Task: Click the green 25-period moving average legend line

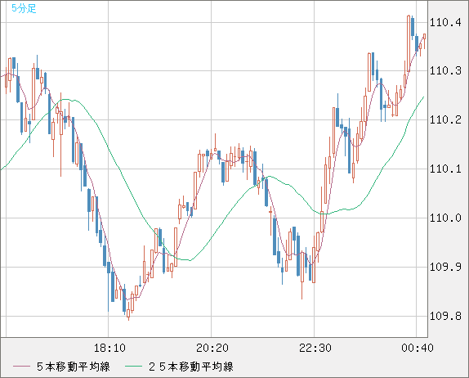Action: (x=133, y=367)
